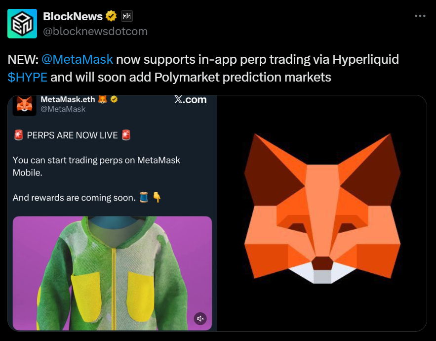This screenshot has width=436, height=341.
Task: Click MetaMask fox avatar in embedded post
Action: 25,104
